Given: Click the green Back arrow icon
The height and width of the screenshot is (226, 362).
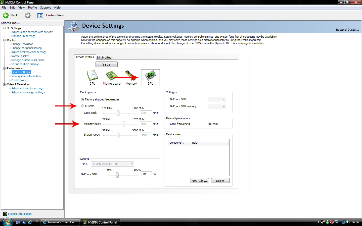Looking at the screenshot, I should tap(6, 15).
